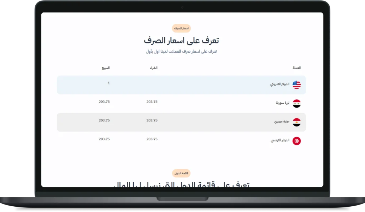Select the 'ليرة سورية' currency name
The width and height of the screenshot is (365, 212).
pos(282,103)
